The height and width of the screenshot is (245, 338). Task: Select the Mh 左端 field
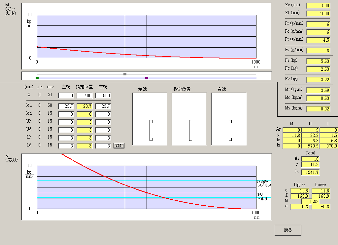coord(66,106)
